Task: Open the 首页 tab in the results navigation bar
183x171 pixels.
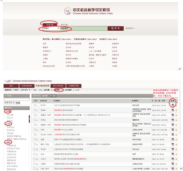Action: pyautogui.click(x=11, y=86)
